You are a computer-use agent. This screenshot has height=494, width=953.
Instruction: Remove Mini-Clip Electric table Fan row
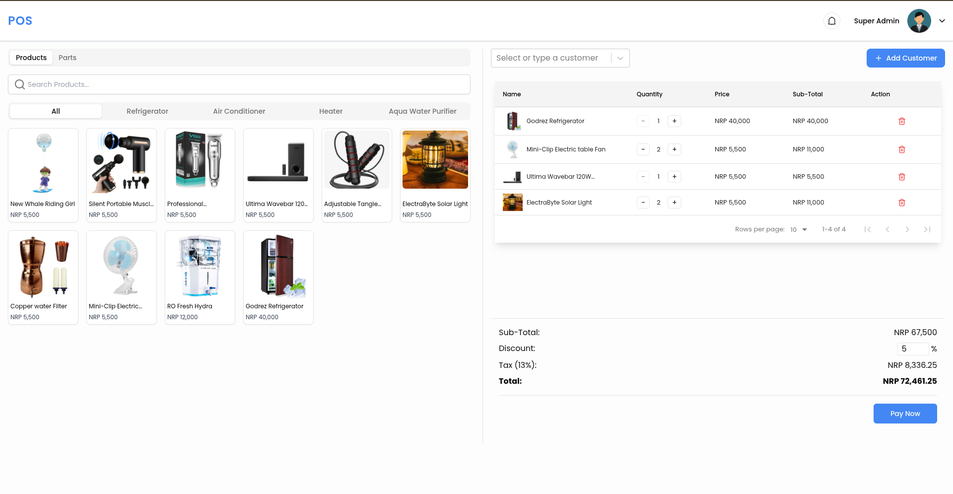[x=901, y=149]
